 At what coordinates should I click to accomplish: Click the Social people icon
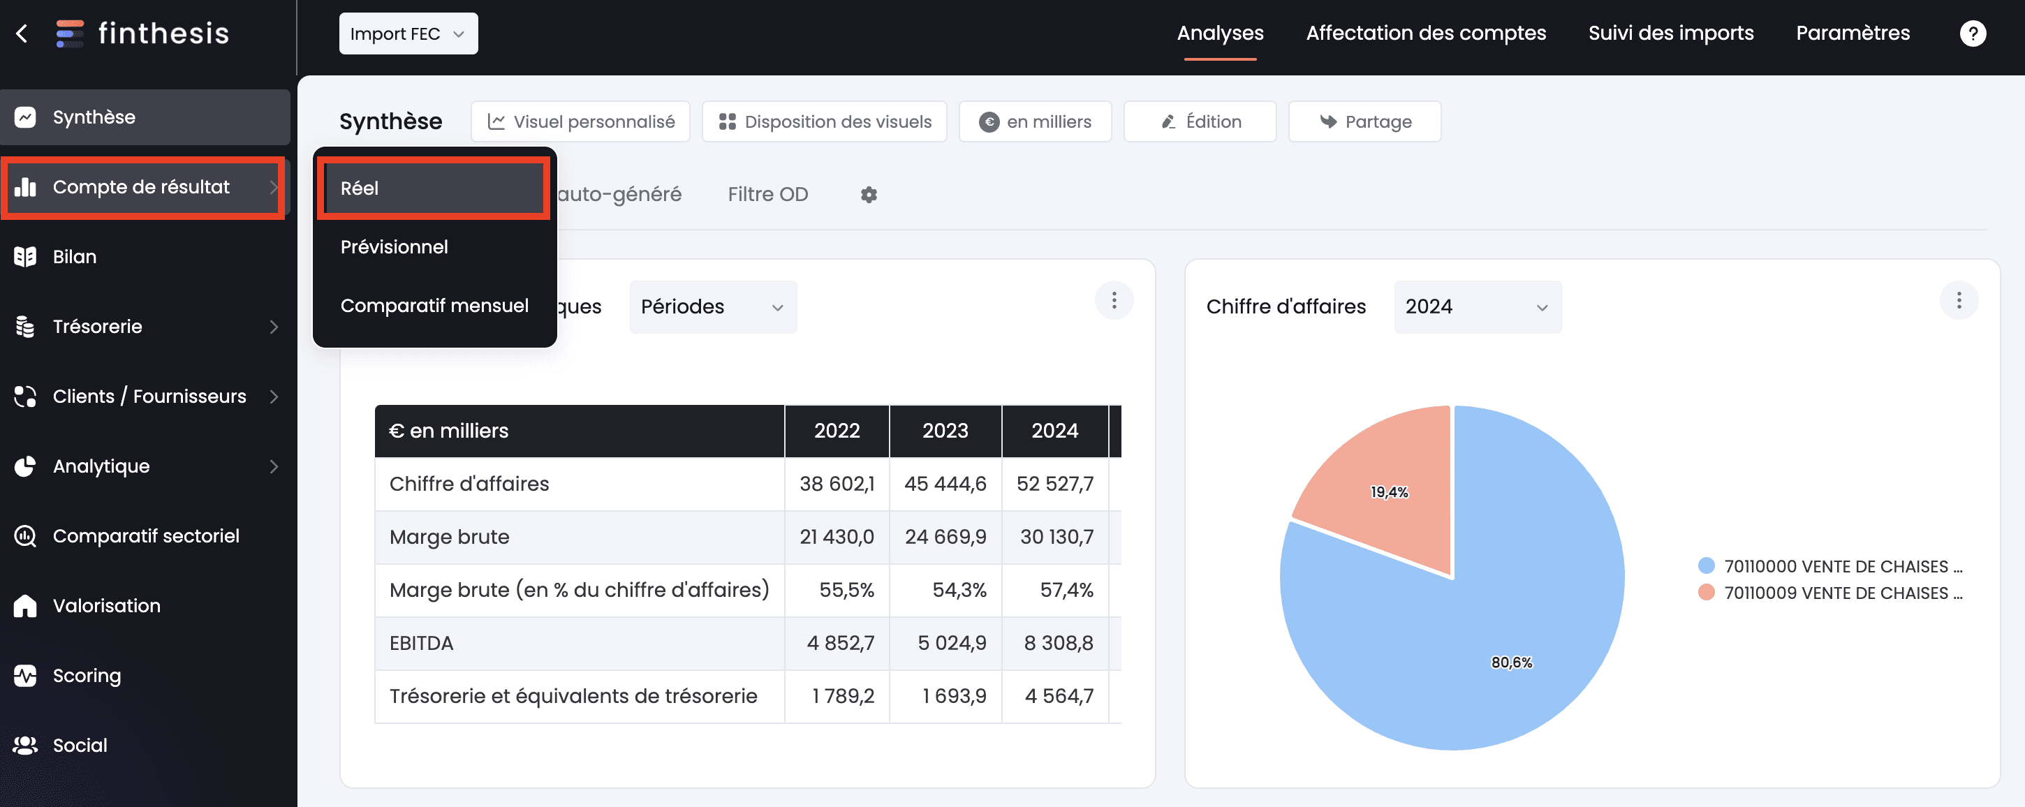(25, 746)
